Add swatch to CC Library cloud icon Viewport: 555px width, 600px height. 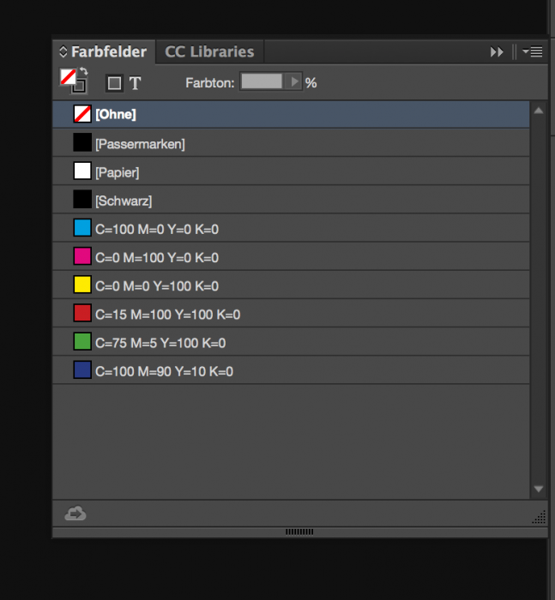click(75, 513)
